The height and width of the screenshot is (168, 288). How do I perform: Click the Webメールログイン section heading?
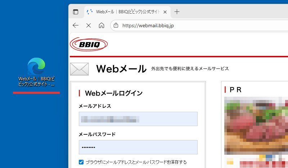coord(114,93)
